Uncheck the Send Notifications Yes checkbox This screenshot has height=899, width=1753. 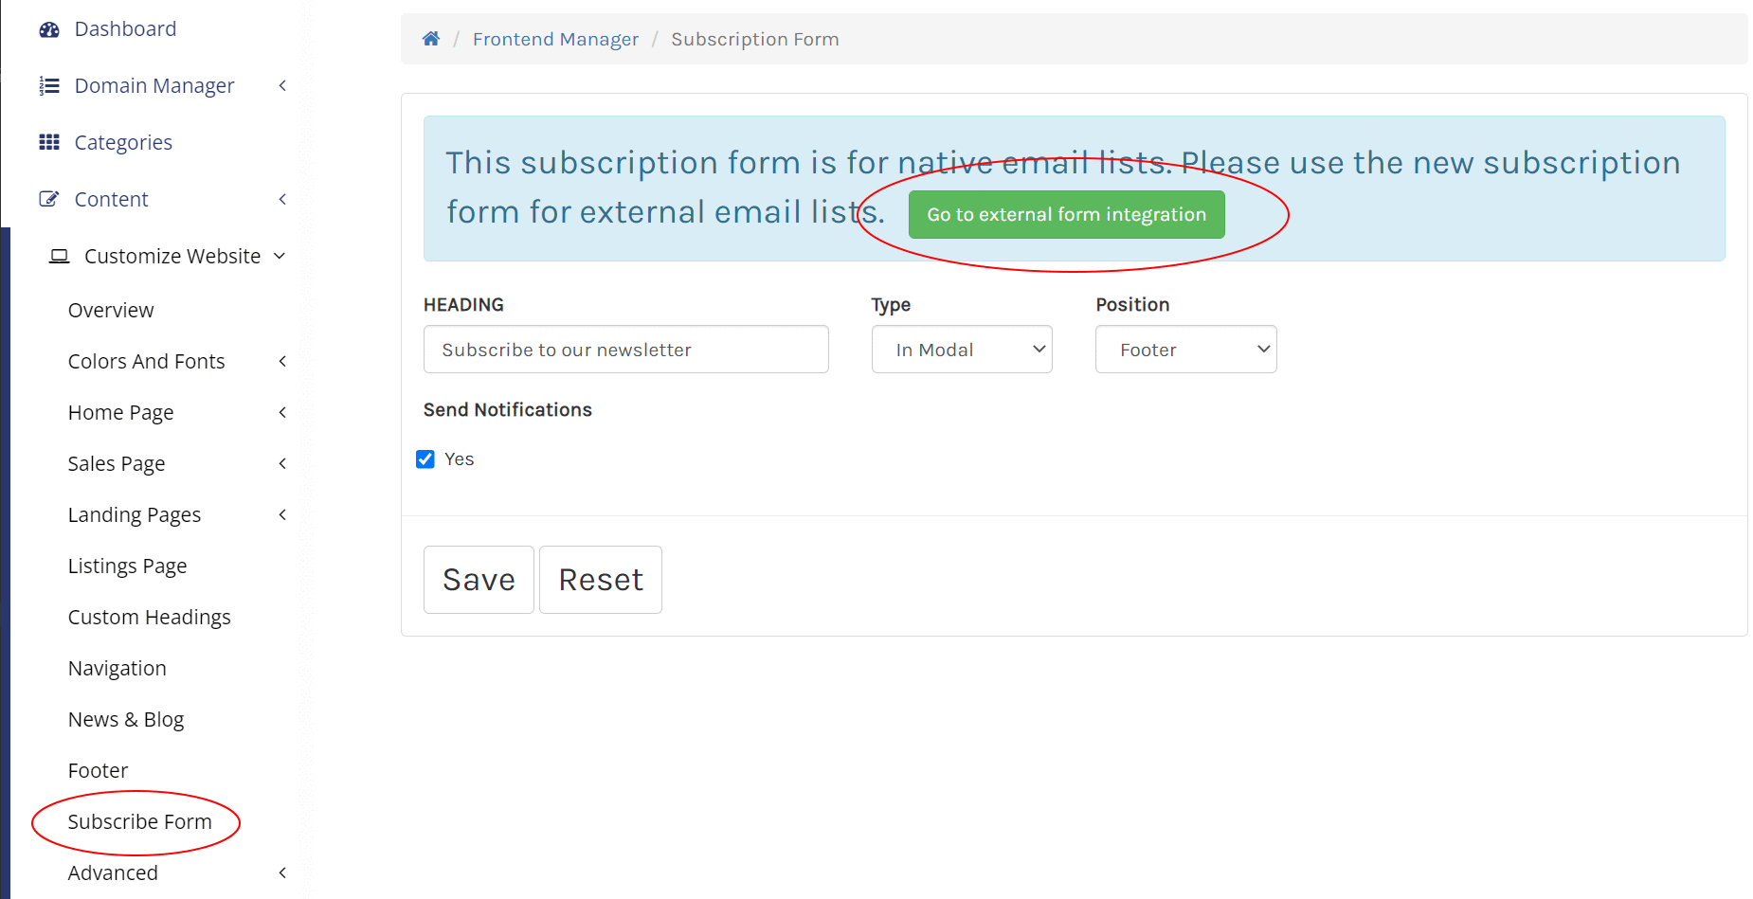(x=425, y=459)
